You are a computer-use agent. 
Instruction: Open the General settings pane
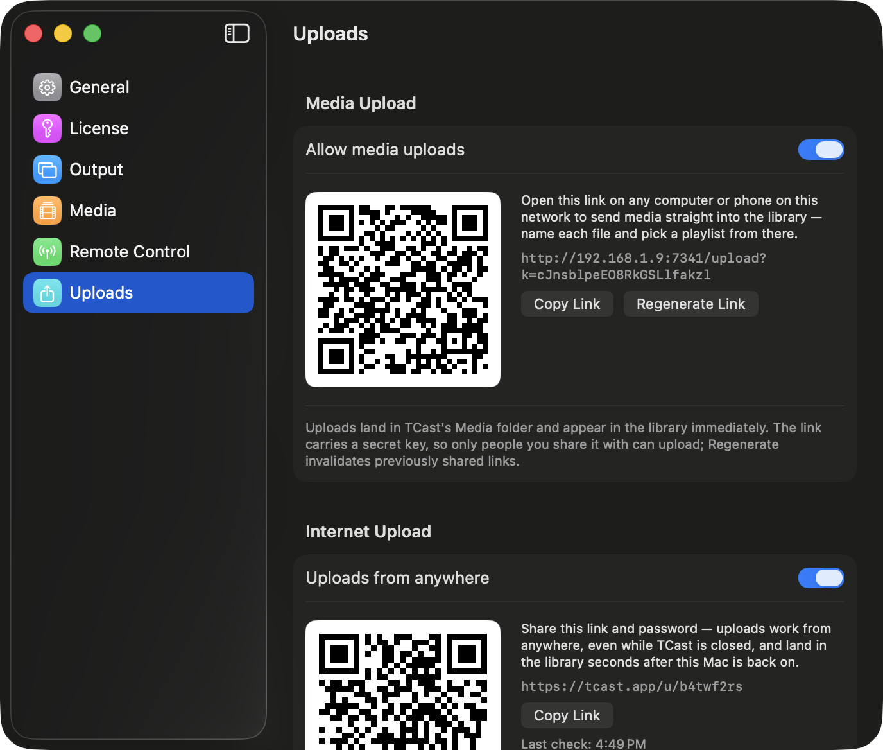tap(139, 87)
